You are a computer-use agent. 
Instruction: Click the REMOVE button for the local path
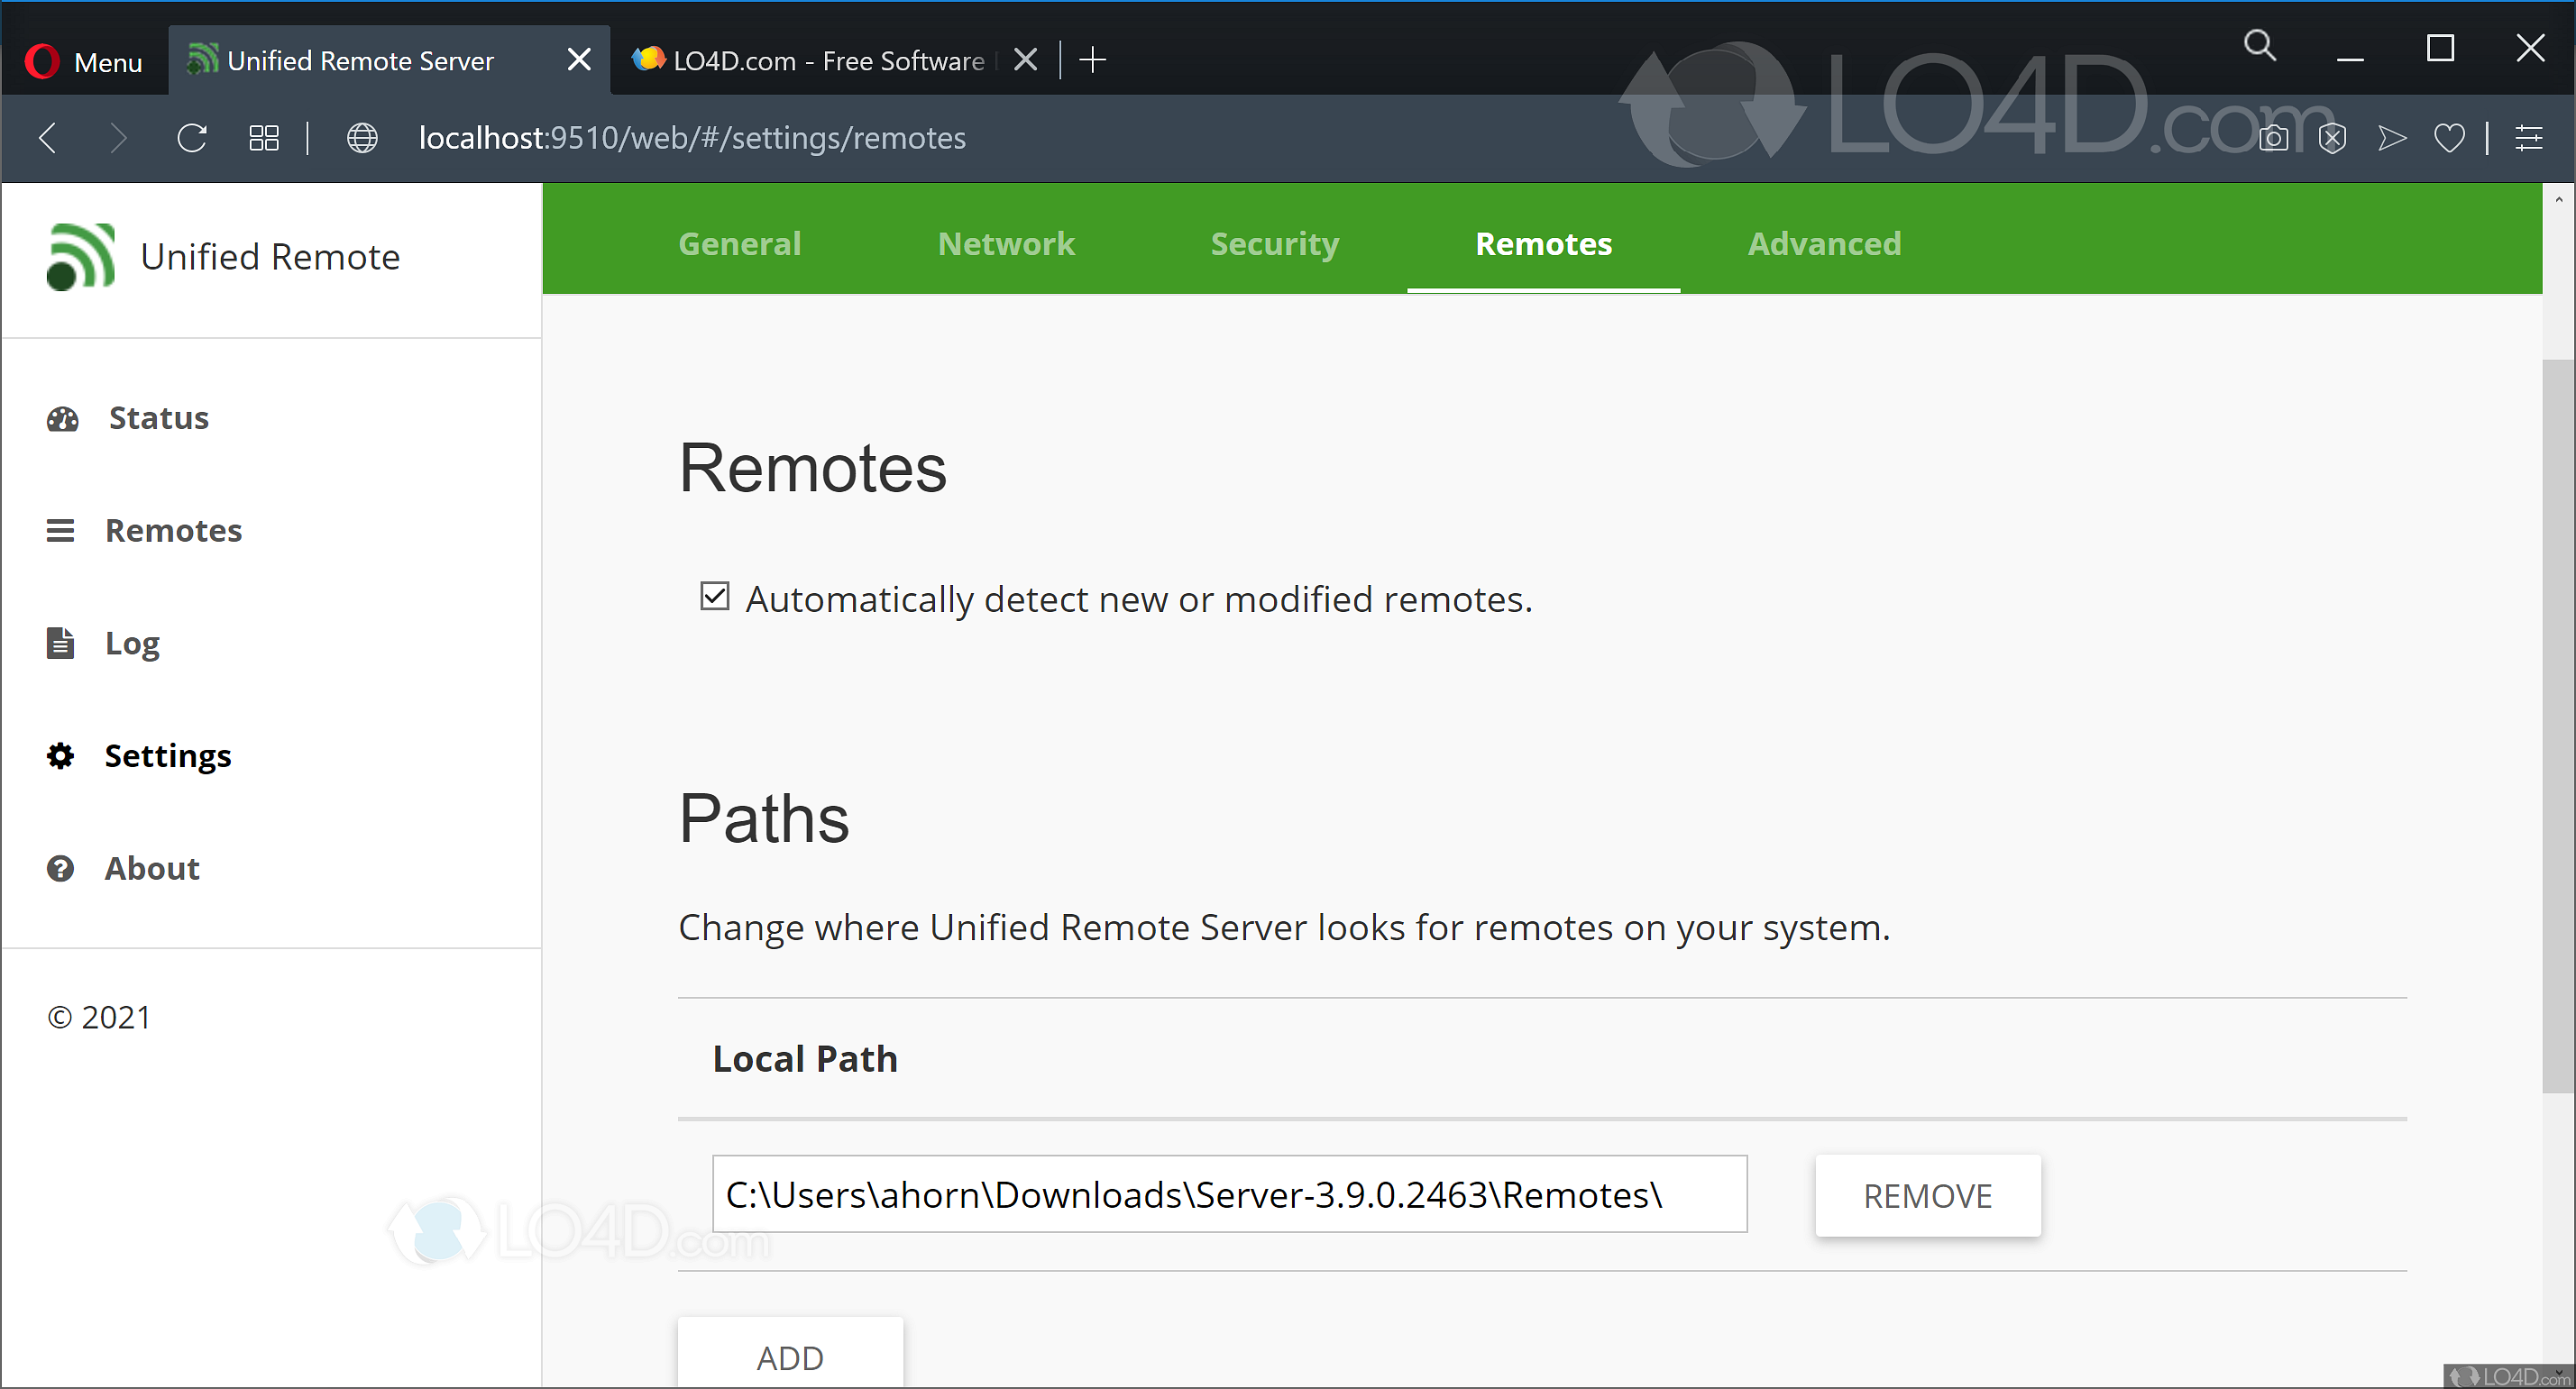pyautogui.click(x=1928, y=1195)
